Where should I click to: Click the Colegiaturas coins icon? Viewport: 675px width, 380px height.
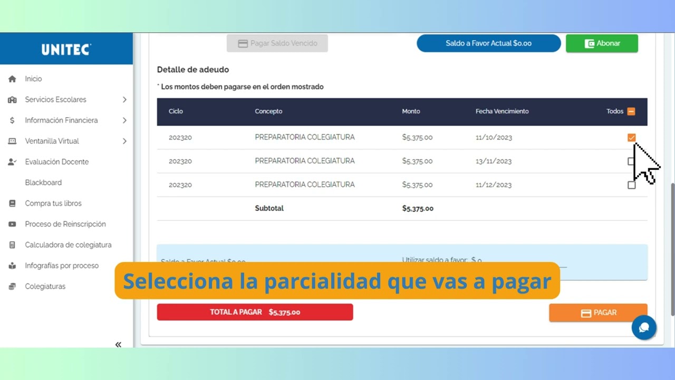12,287
